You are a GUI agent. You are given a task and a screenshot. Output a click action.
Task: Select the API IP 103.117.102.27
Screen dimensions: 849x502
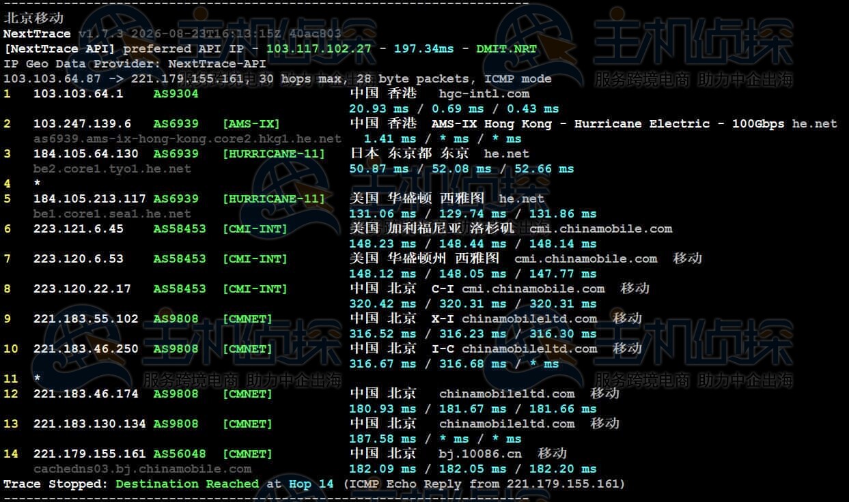click(x=319, y=48)
